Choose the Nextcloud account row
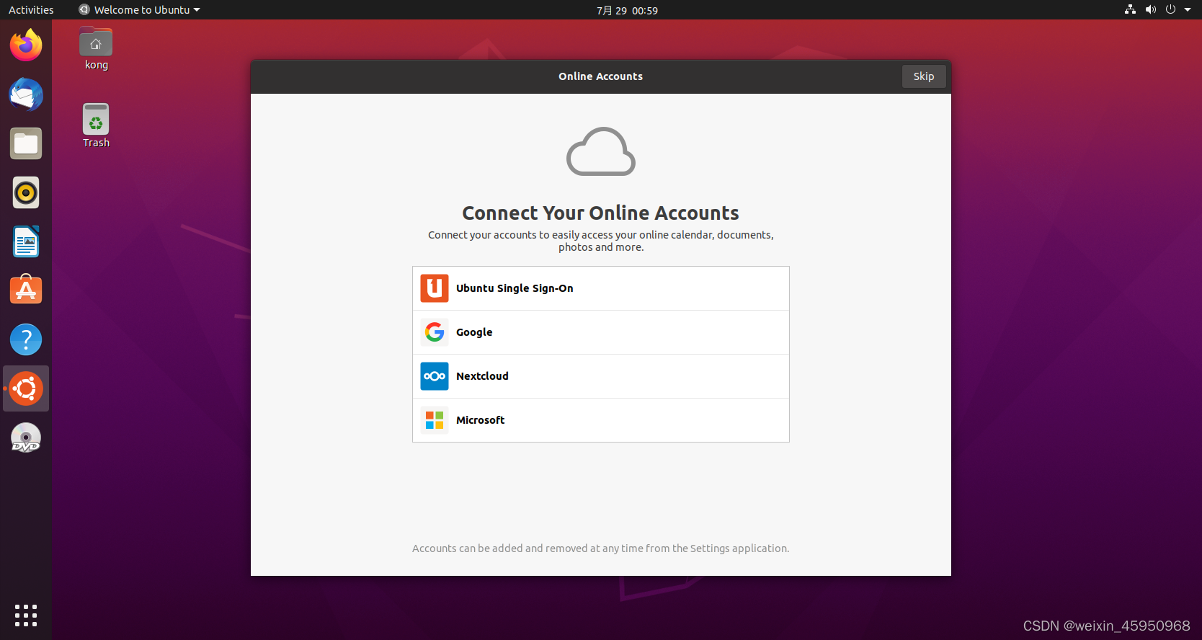 pyautogui.click(x=601, y=376)
